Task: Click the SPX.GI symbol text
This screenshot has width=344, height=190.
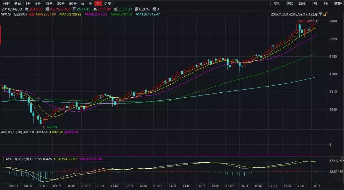Action: point(6,14)
